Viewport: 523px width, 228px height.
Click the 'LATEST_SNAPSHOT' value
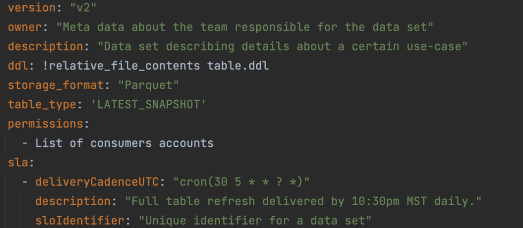pyautogui.click(x=148, y=104)
